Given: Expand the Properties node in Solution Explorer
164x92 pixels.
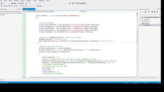Looking at the screenshot, I should tap(140, 19).
